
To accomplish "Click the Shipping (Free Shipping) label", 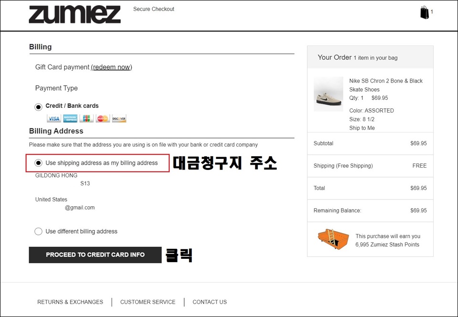I will (x=343, y=166).
